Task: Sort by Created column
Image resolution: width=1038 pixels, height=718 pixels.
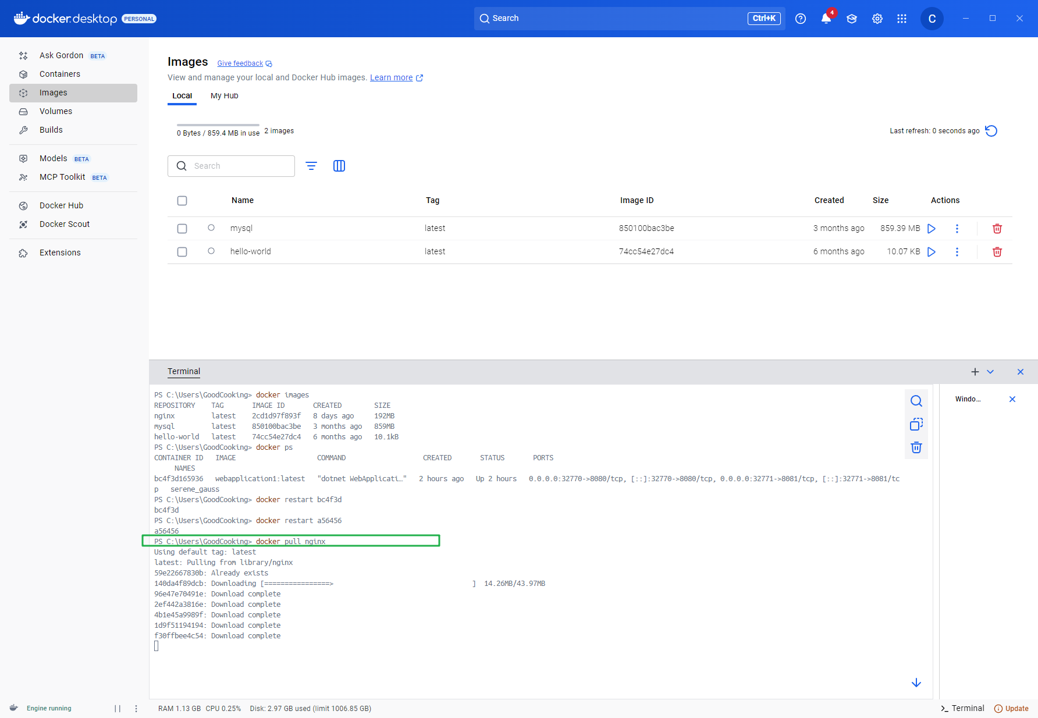Action: click(829, 200)
